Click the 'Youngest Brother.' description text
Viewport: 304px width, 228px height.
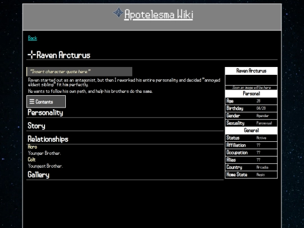point(46,166)
